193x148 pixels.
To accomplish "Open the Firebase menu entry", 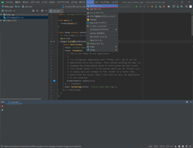I will click(102, 20).
